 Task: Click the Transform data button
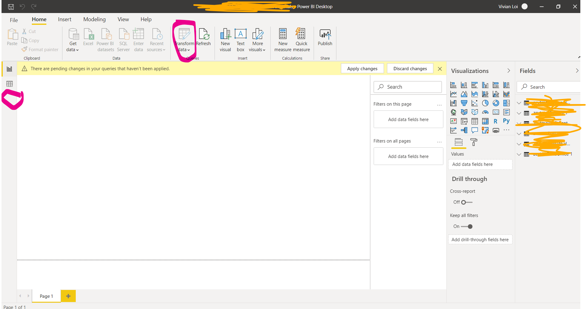click(184, 40)
